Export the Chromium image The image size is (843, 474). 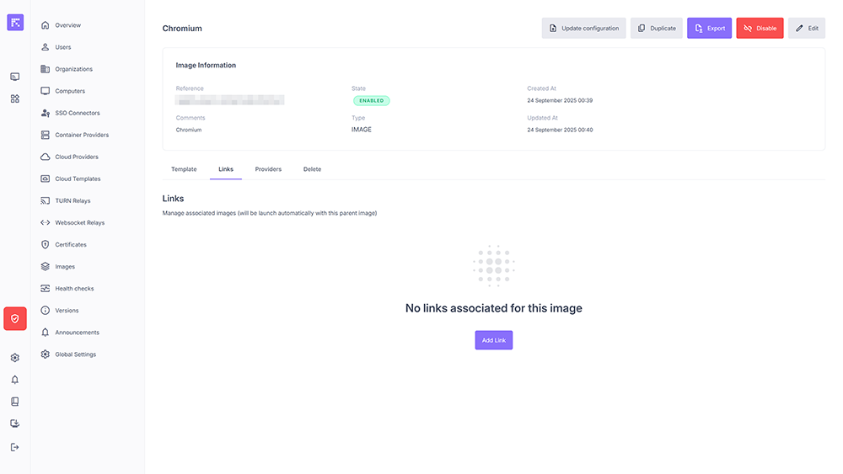pyautogui.click(x=709, y=28)
